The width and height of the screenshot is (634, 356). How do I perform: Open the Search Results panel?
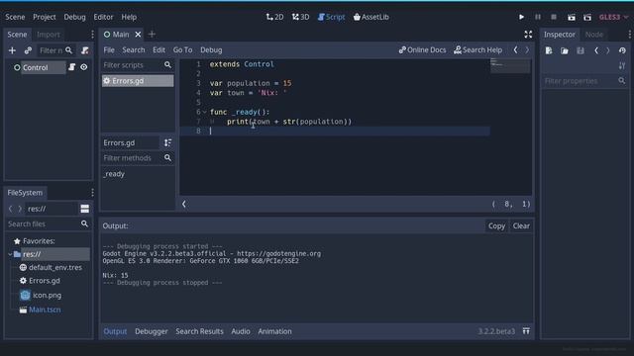(x=199, y=331)
